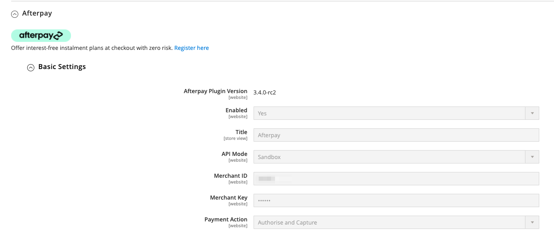
Task: Click the Afterpay section heading text
Action: tap(37, 13)
